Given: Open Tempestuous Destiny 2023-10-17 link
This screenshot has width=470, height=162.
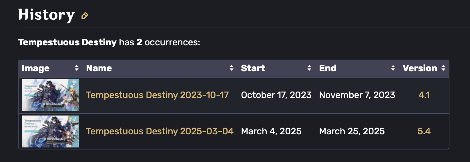Looking at the screenshot, I should pos(158,95).
